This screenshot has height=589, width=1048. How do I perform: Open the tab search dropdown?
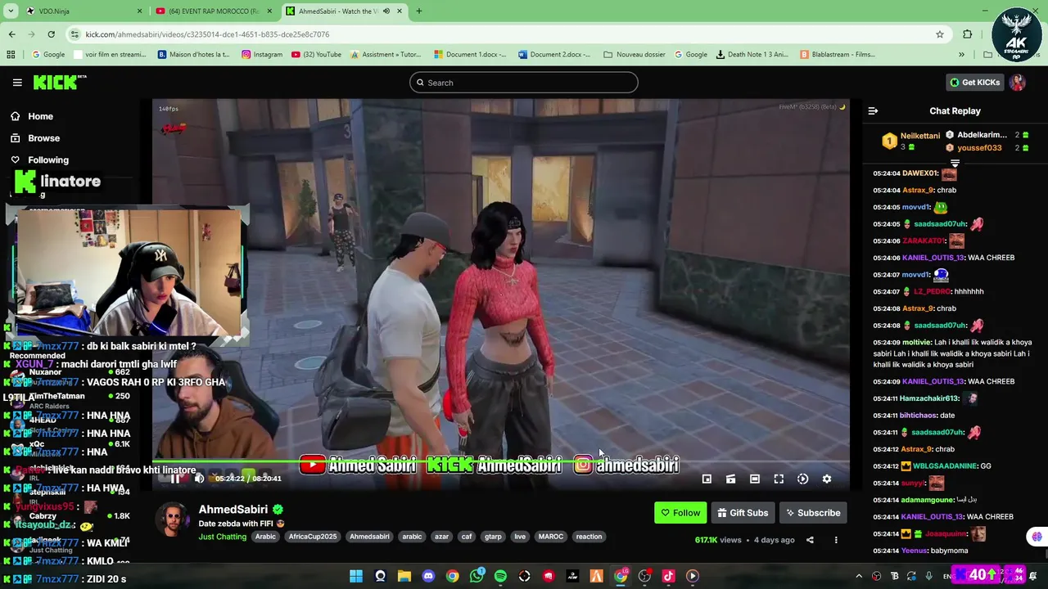(x=11, y=11)
